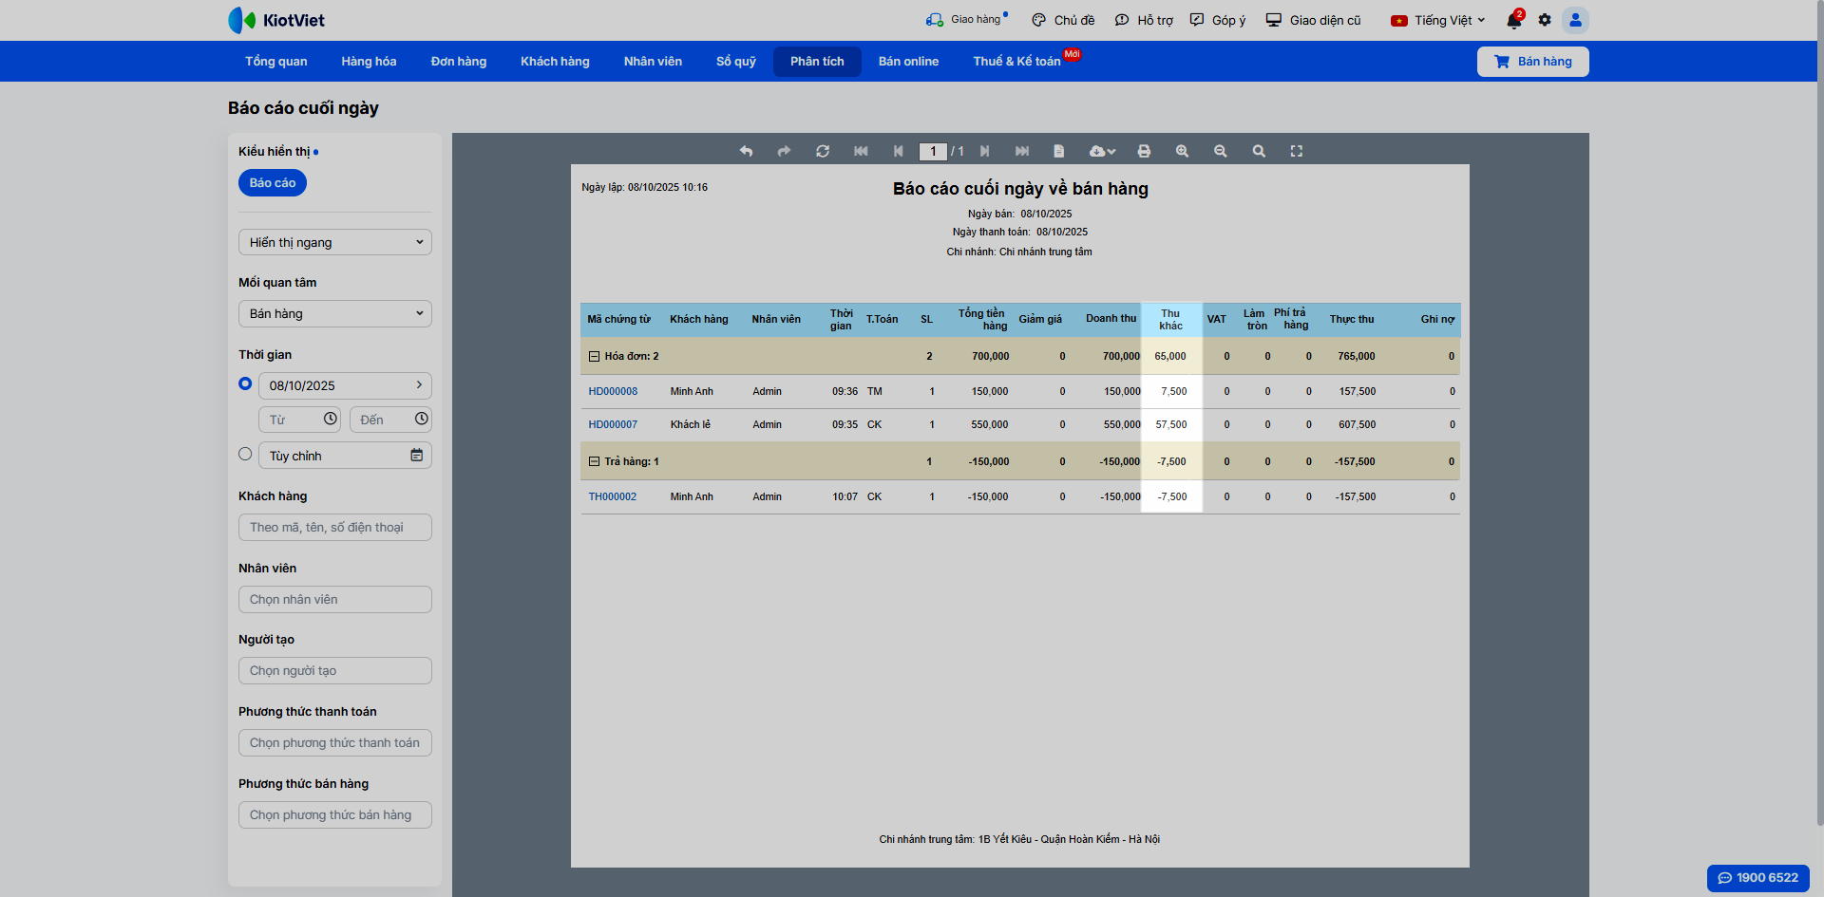This screenshot has width=1824, height=897.
Task: Open the Chủ đề theme picker
Action: (x=1063, y=20)
